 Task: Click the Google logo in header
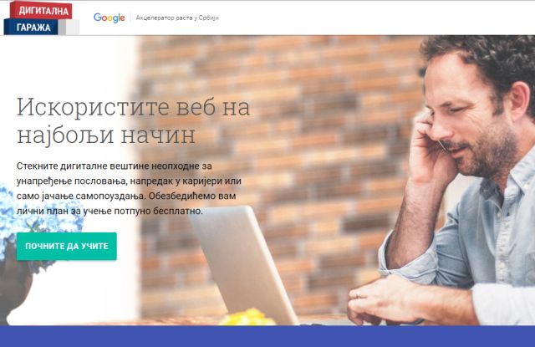(110, 18)
